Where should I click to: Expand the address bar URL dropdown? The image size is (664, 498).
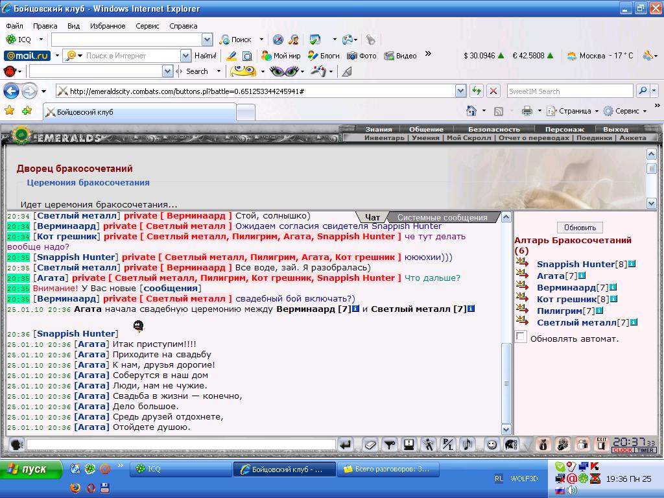461,91
